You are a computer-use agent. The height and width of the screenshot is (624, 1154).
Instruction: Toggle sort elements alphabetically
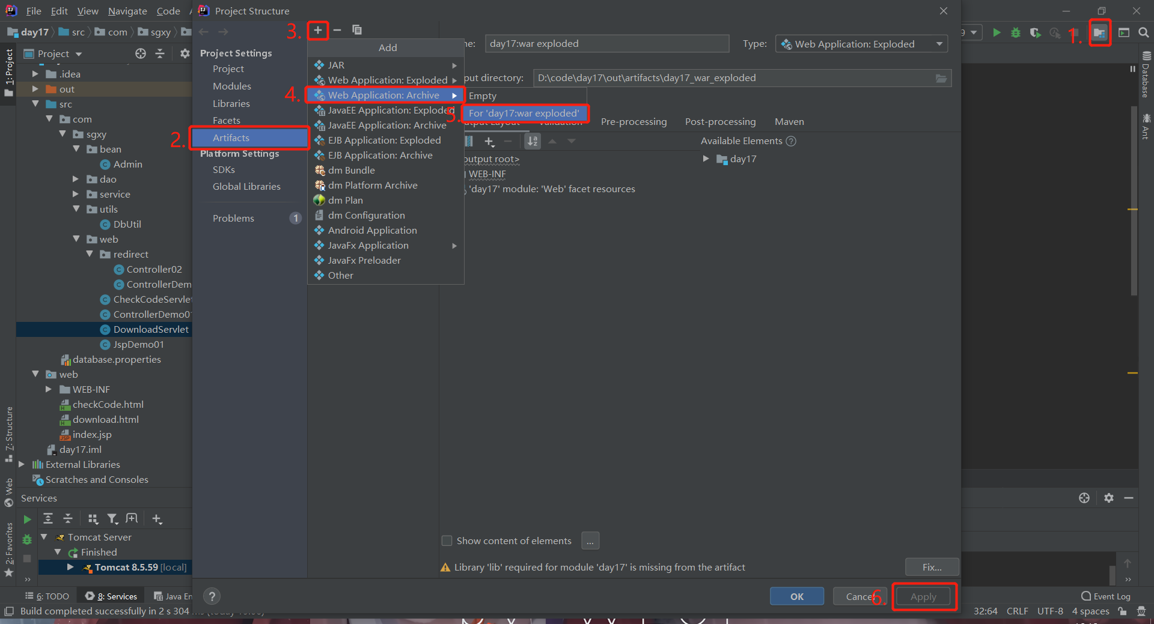tap(532, 141)
